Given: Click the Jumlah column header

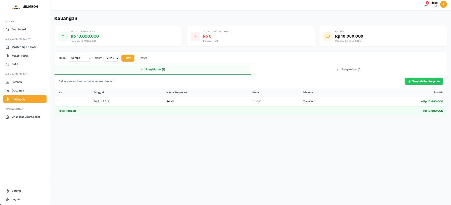Looking at the screenshot, I should tap(438, 92).
